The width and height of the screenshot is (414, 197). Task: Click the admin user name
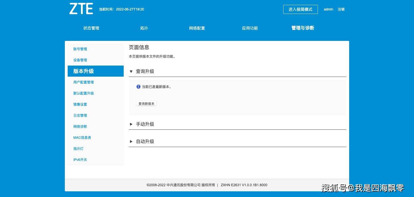click(328, 9)
